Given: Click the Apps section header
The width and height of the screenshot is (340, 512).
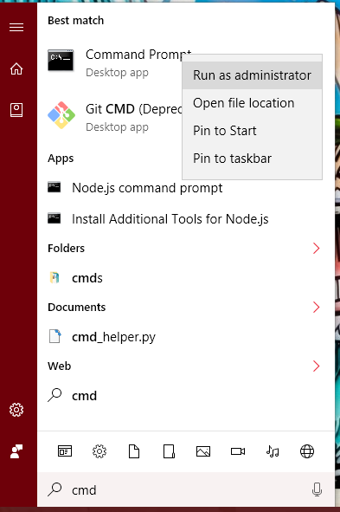Looking at the screenshot, I should coord(61,159).
